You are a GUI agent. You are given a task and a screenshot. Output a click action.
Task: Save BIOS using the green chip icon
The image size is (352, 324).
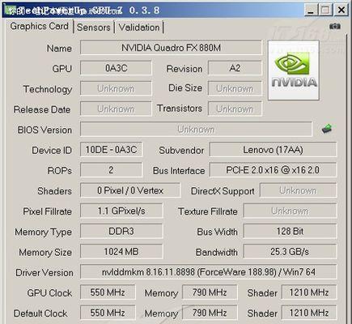click(327, 129)
